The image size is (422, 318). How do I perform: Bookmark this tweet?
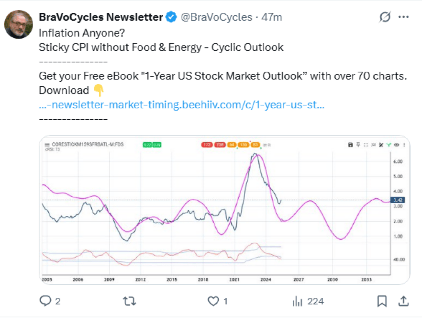tap(382, 301)
